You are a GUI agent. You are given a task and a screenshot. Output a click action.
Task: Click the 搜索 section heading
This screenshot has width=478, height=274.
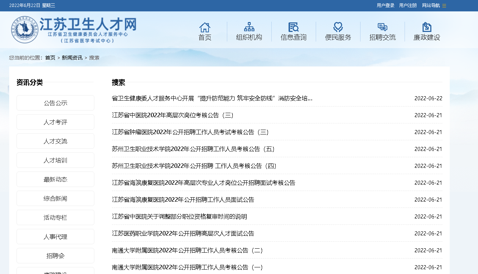pos(119,82)
